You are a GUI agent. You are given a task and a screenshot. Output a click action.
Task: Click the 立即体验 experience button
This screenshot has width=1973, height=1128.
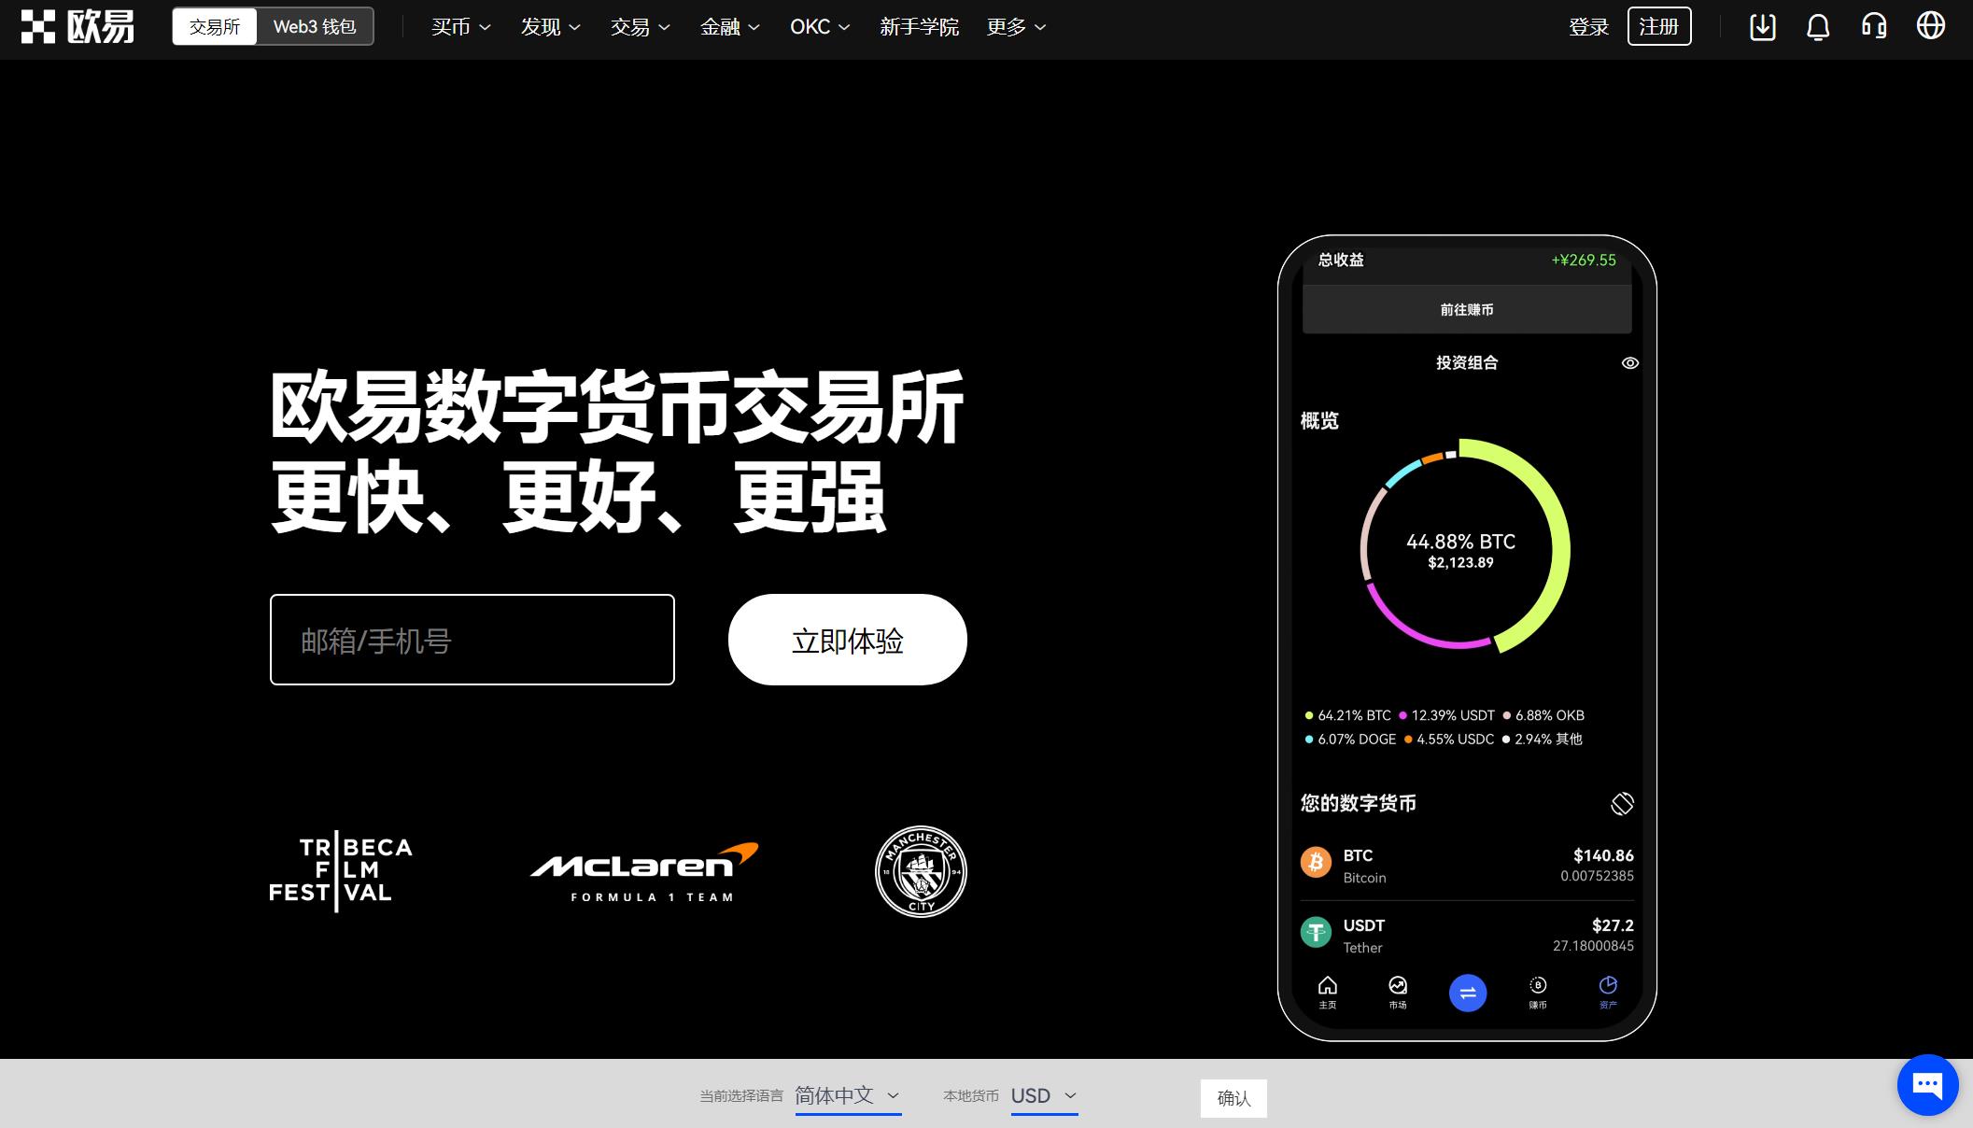[847, 639]
